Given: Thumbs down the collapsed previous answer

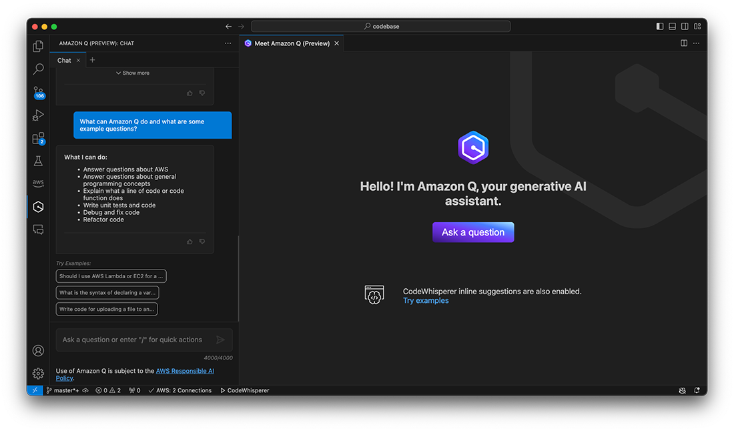Looking at the screenshot, I should tap(202, 93).
